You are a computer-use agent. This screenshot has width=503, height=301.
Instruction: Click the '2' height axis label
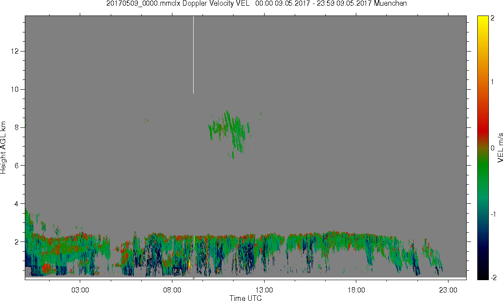pyautogui.click(x=17, y=242)
